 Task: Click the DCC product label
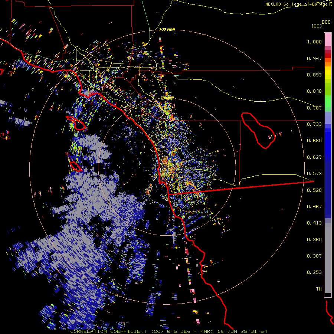[x=326, y=22]
